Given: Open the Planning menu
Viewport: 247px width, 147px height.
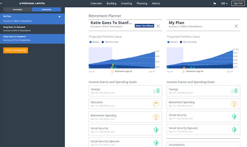Looking at the screenshot, I should tap(142, 3).
